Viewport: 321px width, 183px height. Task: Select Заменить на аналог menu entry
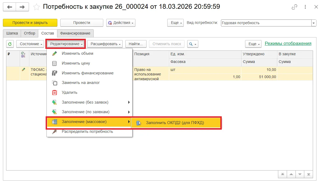click(x=89, y=83)
